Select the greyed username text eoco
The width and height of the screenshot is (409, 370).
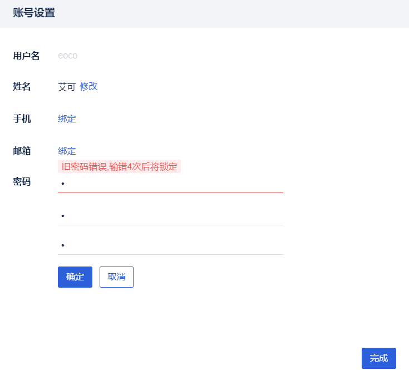point(67,56)
